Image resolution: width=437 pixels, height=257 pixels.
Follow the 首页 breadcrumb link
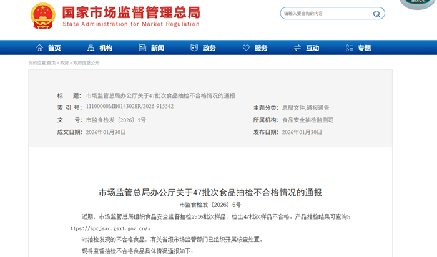[x=51, y=63]
